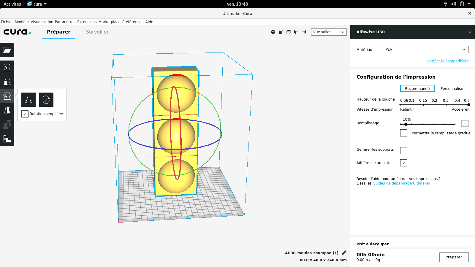Open the Extensions menu
Viewport: 475px width, 267px height.
pos(87,22)
